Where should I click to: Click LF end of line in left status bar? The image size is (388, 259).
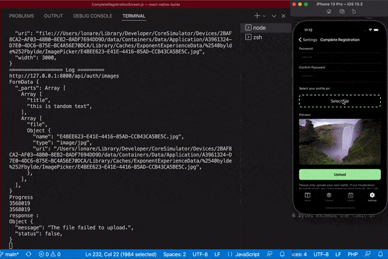[217, 254]
